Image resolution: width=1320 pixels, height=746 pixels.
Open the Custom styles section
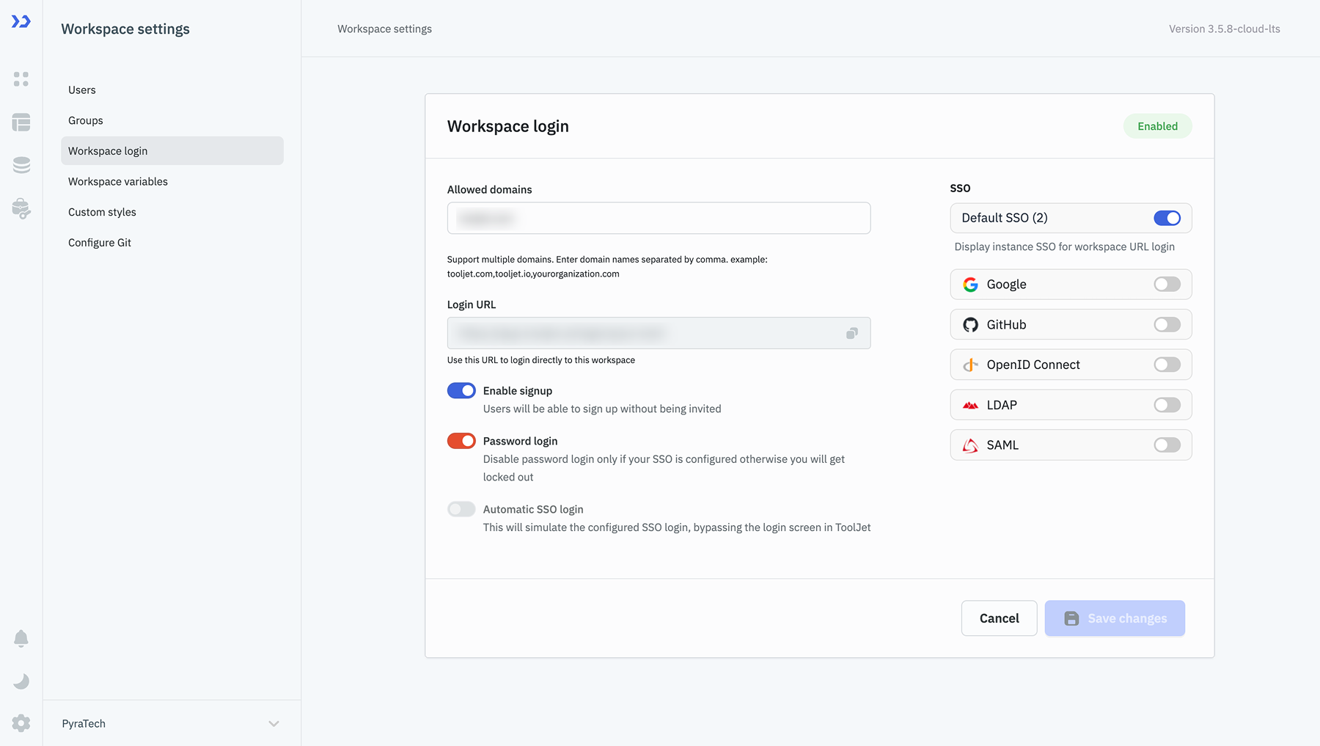coord(102,212)
